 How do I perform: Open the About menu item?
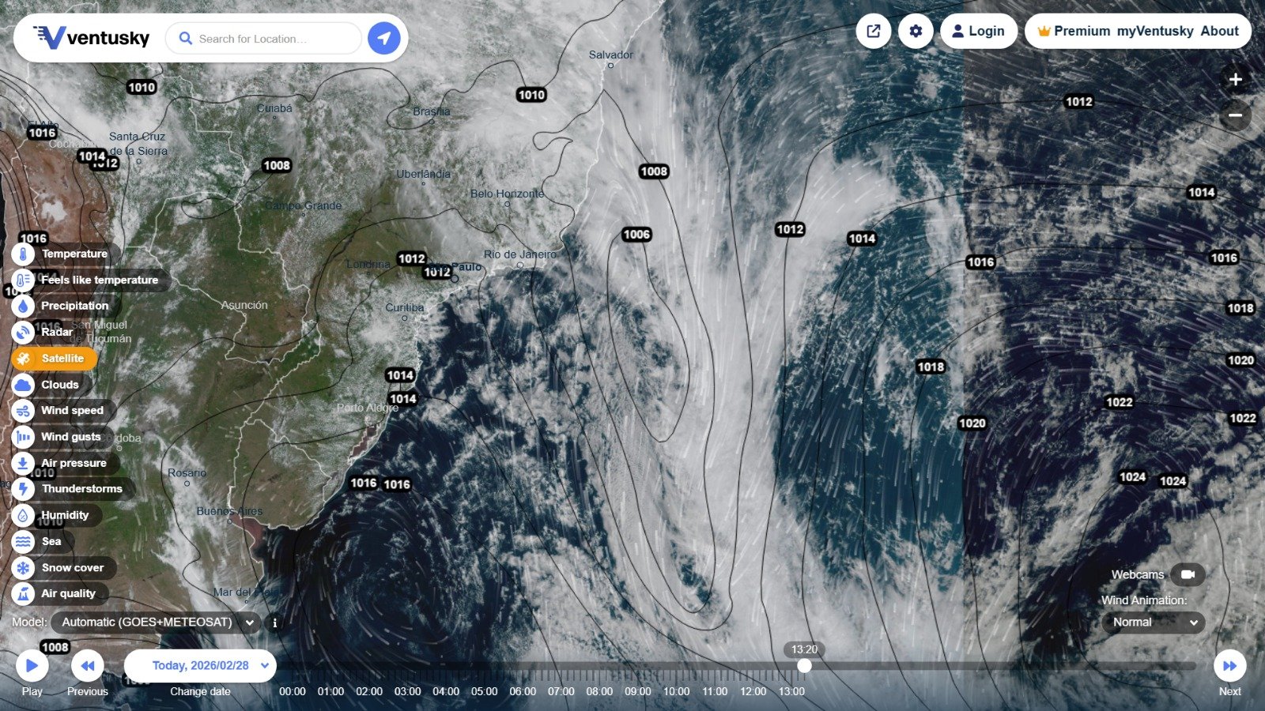click(x=1219, y=32)
